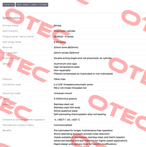Select the M8 x 1.25 threaded rod line

click(x=70, y=88)
